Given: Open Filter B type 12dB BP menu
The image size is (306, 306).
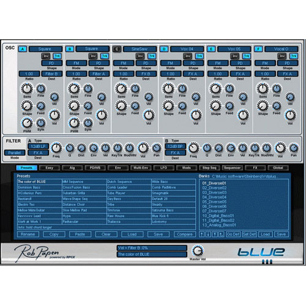Looking at the screenshot, I should 176,146.
